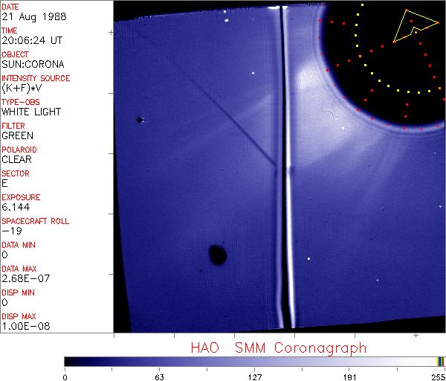Select the SUN:CORONA object value

[x=33, y=64]
